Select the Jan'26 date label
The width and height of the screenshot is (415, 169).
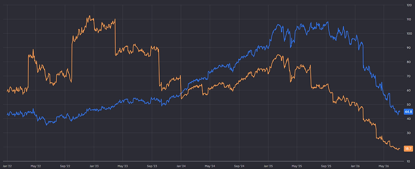point(355,166)
